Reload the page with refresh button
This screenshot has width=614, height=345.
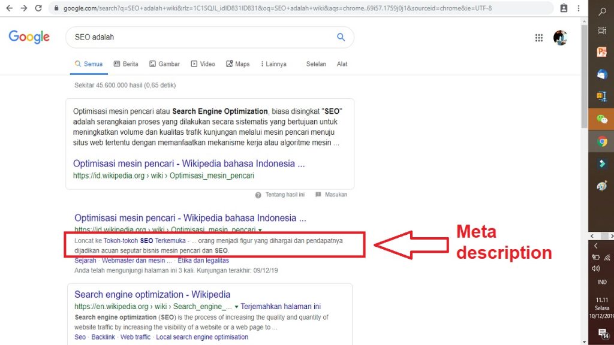(38, 8)
